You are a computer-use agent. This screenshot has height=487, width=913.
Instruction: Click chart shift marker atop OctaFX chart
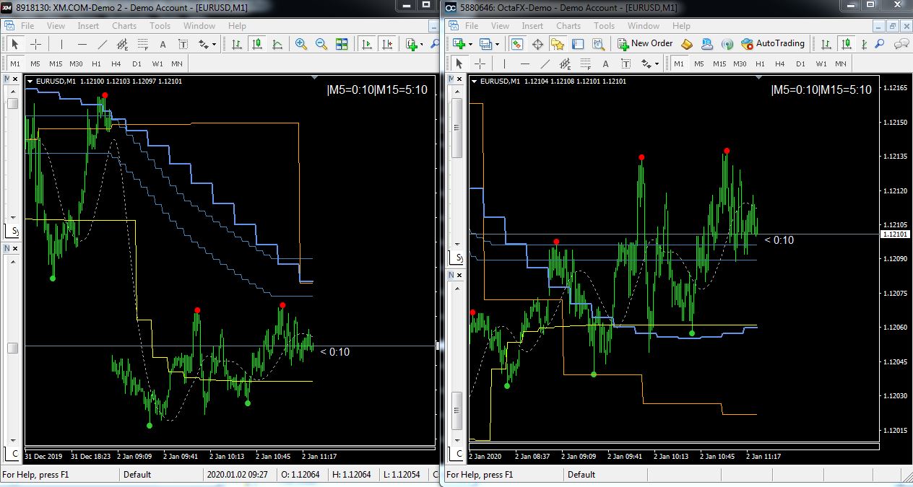[x=758, y=76]
